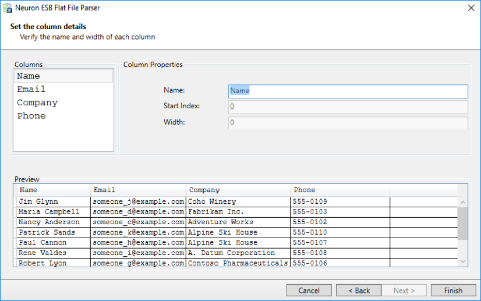Pick Phone in the Columns list
481x301 pixels.
coord(31,116)
